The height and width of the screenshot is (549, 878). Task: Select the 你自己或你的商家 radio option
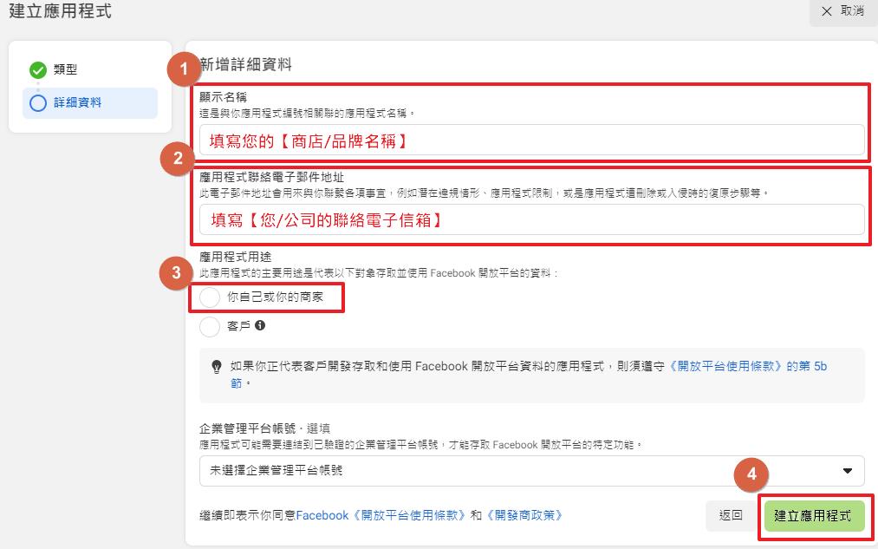click(x=210, y=297)
